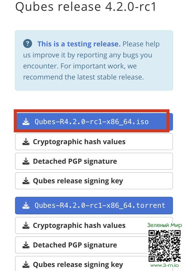Click download icon beside hash values under torrent
Screen dimensions: 188x271
[x=26, y=226]
